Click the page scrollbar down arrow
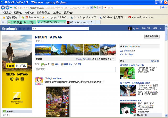Screen dimensions: 168x118 [x=166, y=115]
